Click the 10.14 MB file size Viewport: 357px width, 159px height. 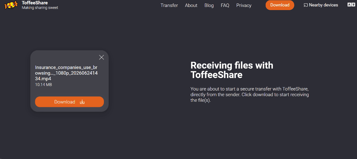point(44,85)
